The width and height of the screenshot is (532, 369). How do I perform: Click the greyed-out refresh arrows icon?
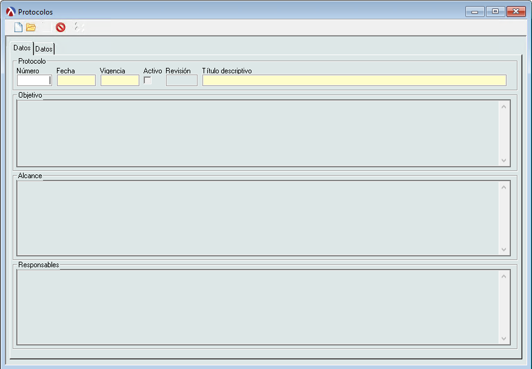coord(78,27)
